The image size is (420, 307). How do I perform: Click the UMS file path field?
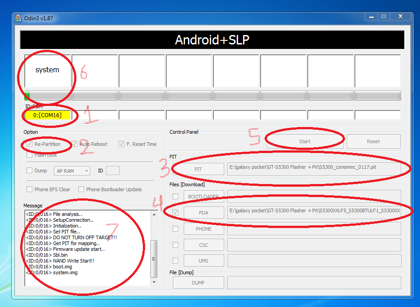click(314, 261)
